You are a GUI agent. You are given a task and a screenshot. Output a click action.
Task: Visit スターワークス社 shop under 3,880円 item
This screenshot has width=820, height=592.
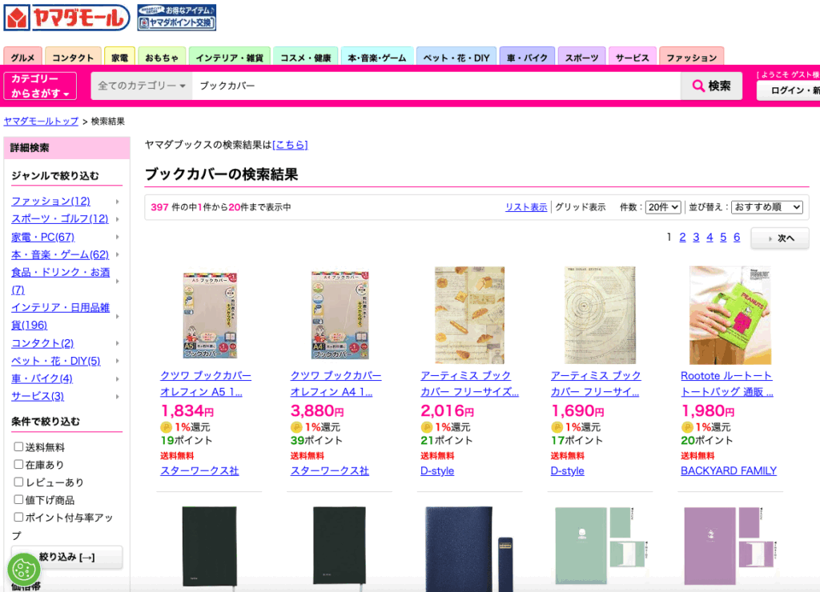pos(329,470)
